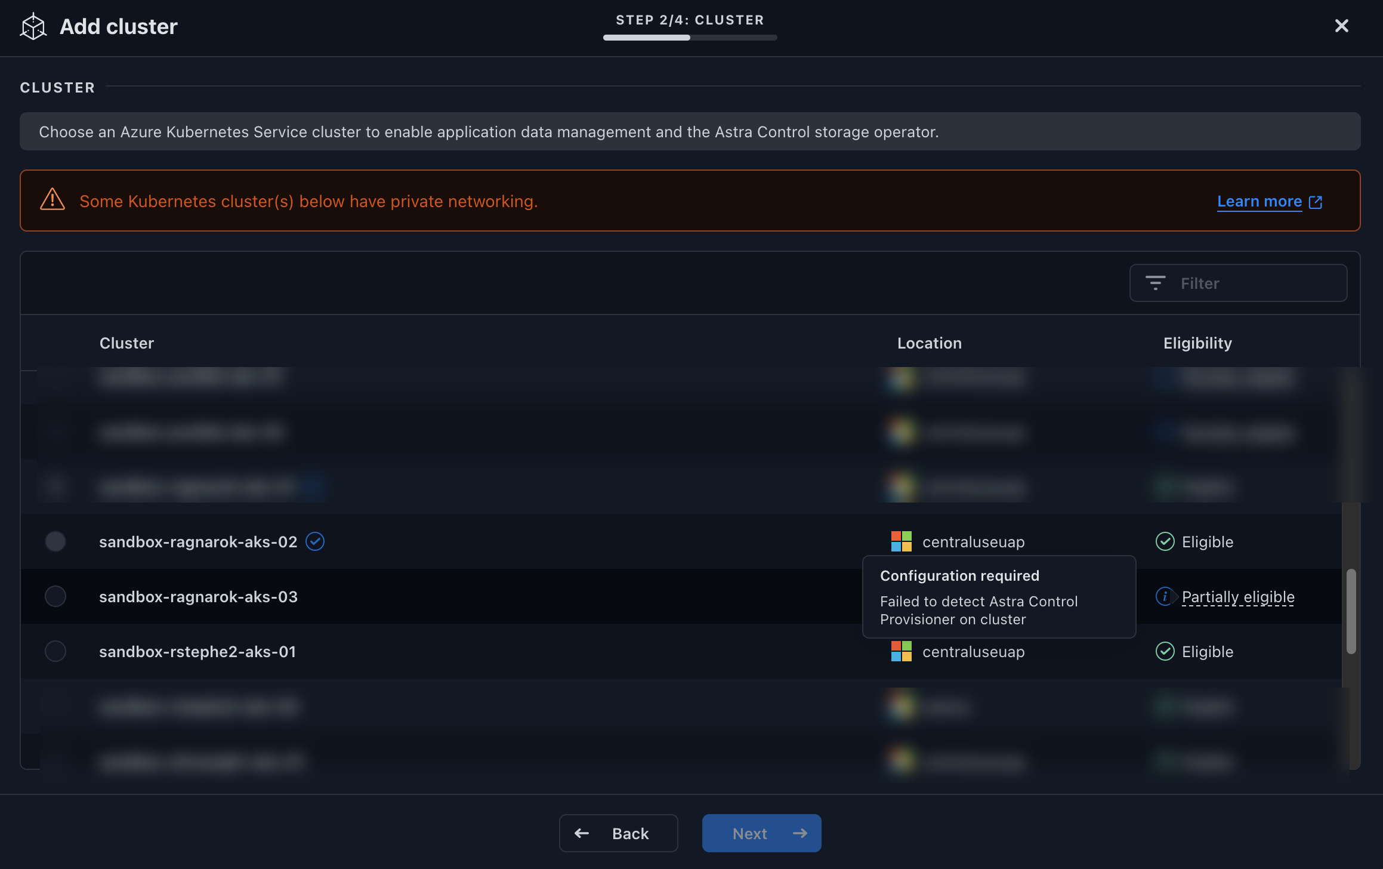
Task: Click the Next button
Action: [x=761, y=833]
